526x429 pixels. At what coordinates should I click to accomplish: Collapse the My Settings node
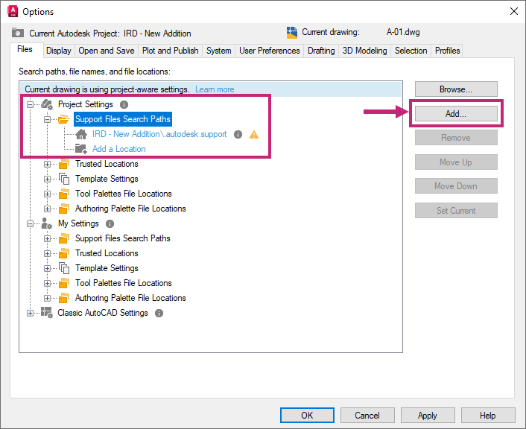(31, 223)
